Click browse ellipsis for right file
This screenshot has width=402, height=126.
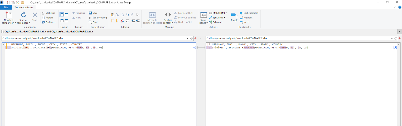[x=388, y=39]
